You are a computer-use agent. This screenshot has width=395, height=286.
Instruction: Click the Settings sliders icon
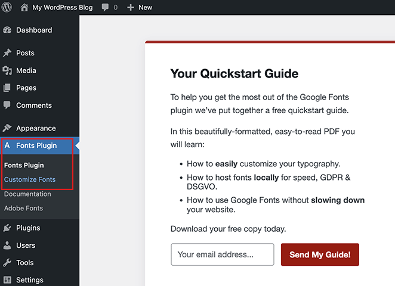[7, 280]
